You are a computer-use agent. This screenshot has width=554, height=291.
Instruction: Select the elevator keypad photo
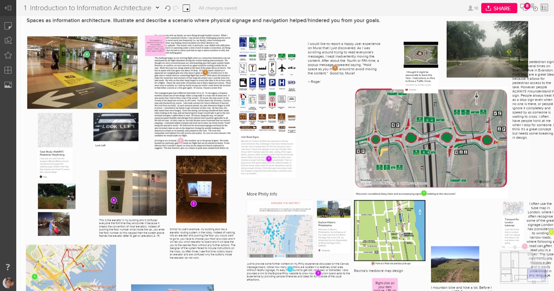tap(133, 193)
